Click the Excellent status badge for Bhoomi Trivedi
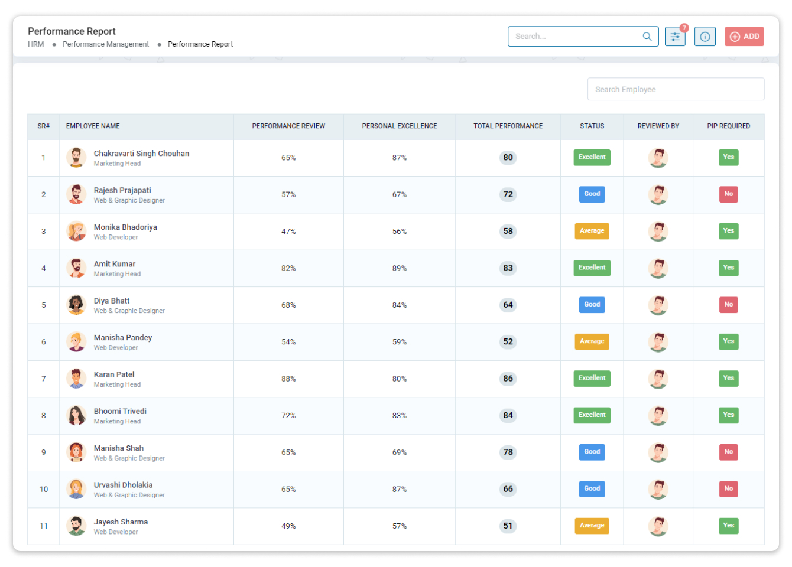The image size is (792, 567). [x=592, y=415]
